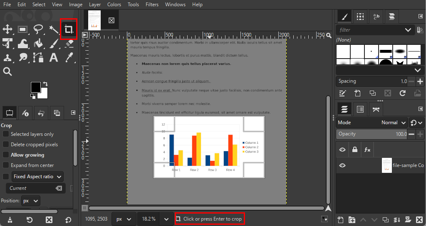Adjust layer Opacity slider
426x226 pixels.
(x=372, y=134)
